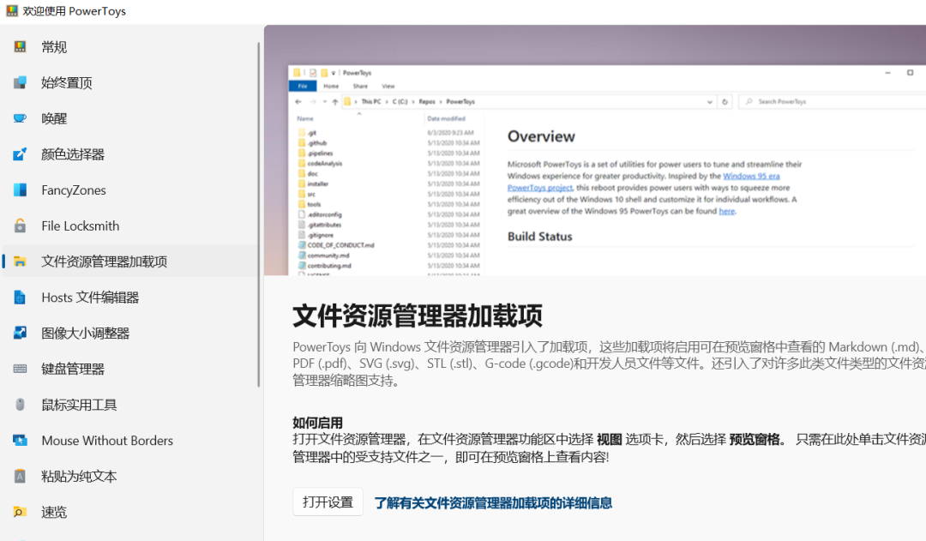Screen dimensions: 926x541
Task: Click the Mouse Utilities (鼠标实用工具) icon
Action: pyautogui.click(x=20, y=405)
